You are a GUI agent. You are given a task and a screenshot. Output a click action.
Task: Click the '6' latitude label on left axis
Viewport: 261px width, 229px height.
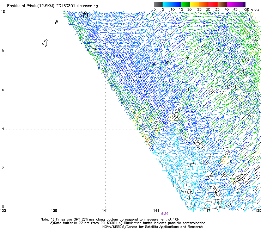click(x=3, y=90)
